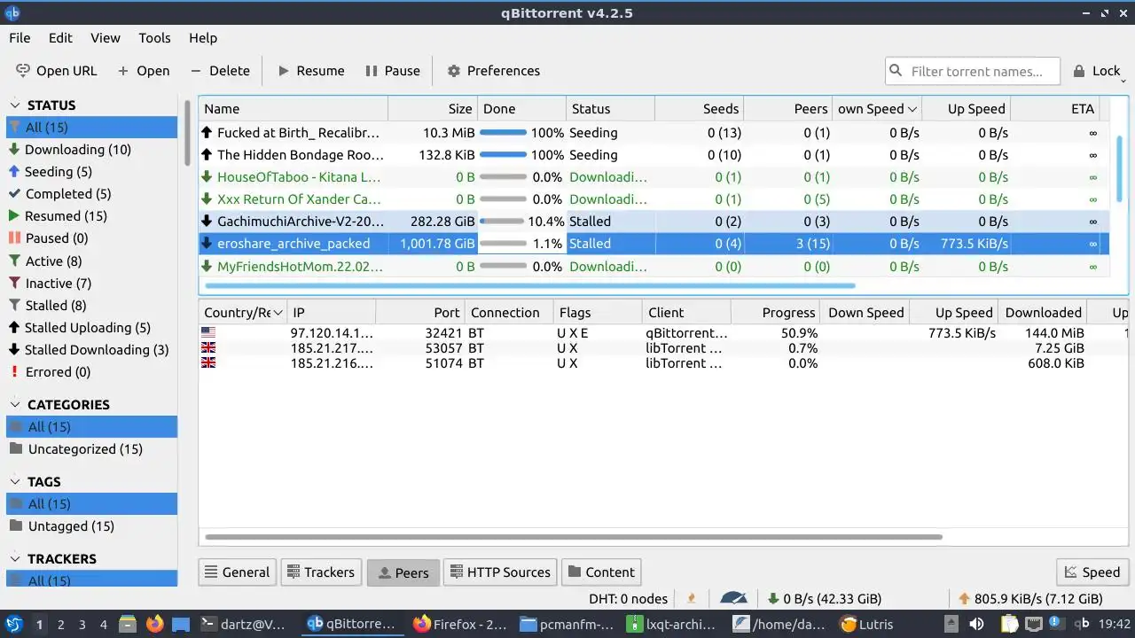1135x638 pixels.
Task: Select All (15) under TAGS
Action: click(x=91, y=504)
